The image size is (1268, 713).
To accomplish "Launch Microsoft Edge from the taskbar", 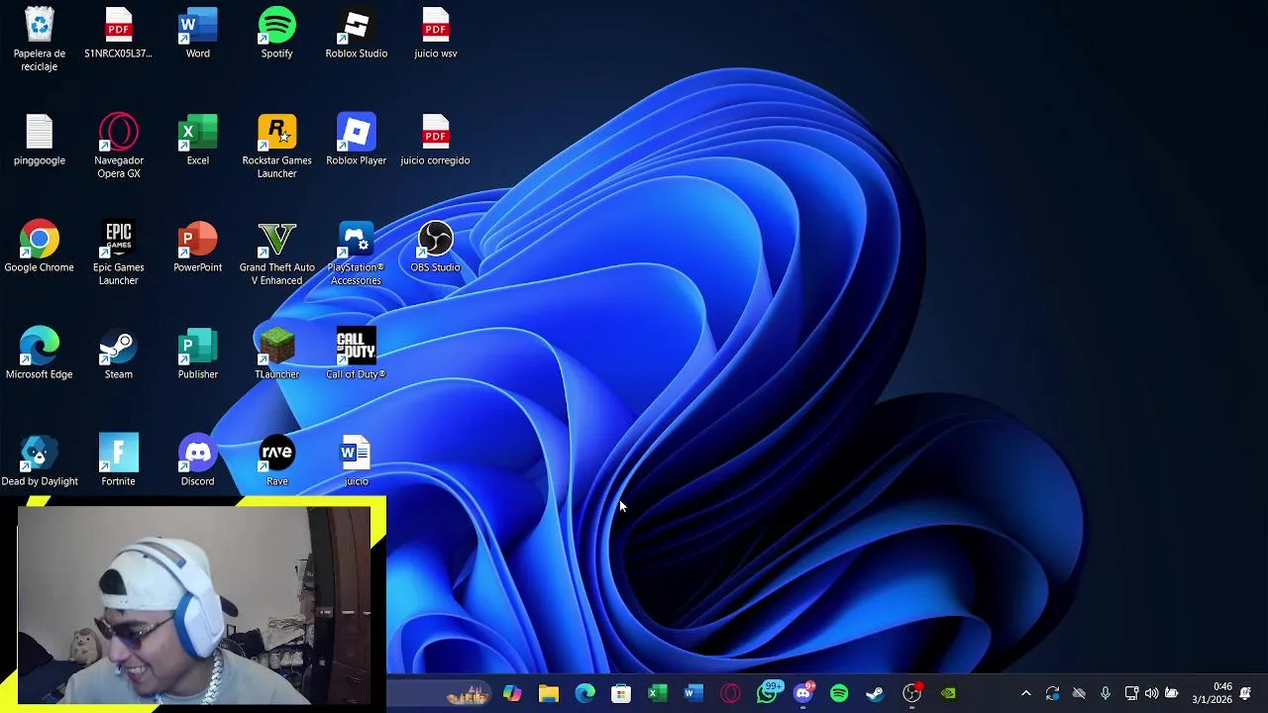I will coord(584,693).
